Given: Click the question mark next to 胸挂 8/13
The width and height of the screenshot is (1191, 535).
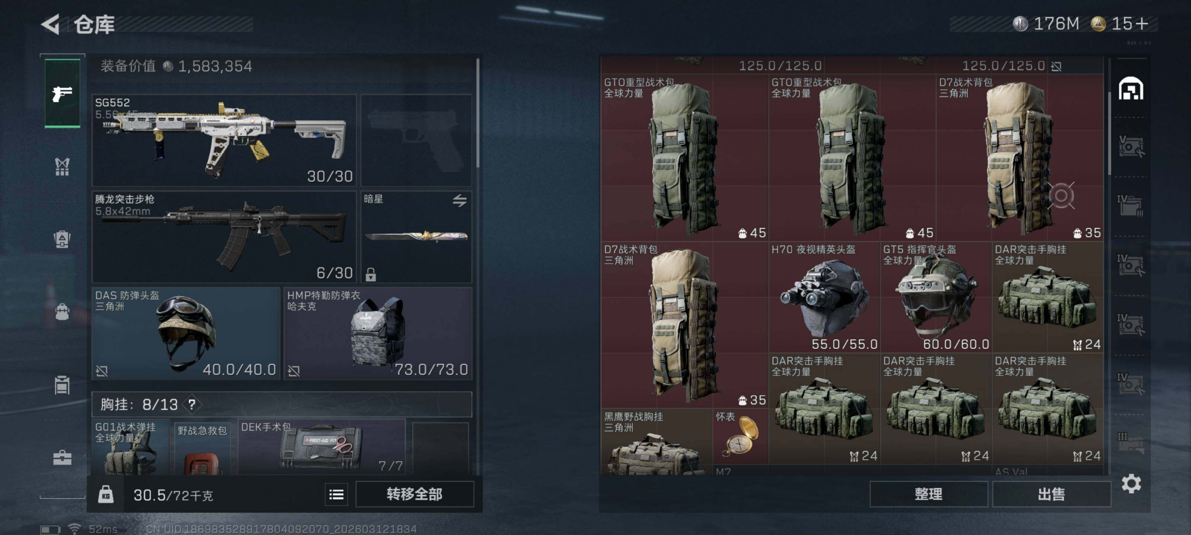Looking at the screenshot, I should (x=191, y=405).
